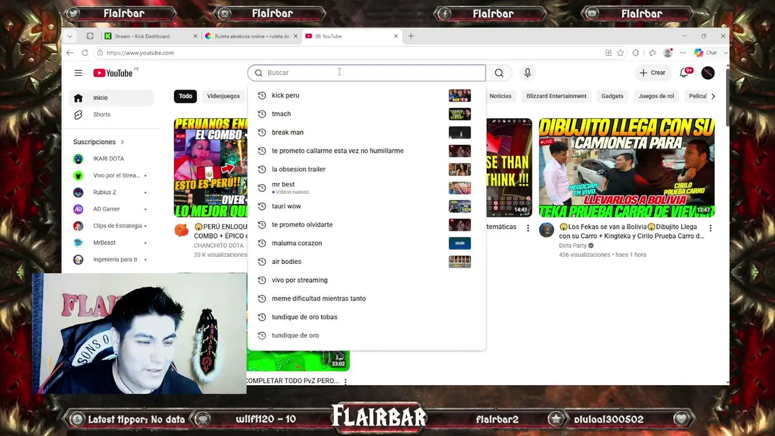Go to Inicio in the sidebar
775x436 pixels.
110,97
